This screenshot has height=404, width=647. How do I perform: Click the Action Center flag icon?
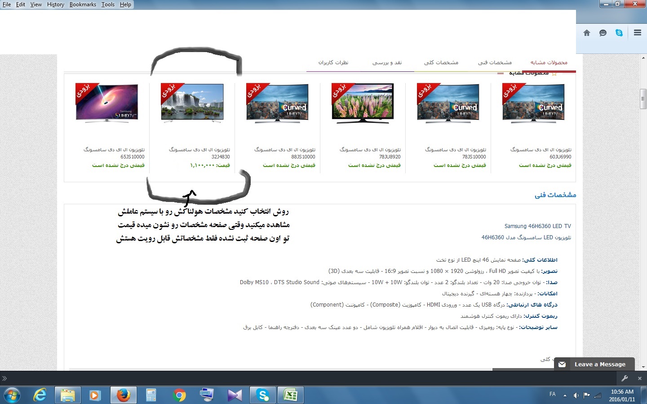(587, 395)
